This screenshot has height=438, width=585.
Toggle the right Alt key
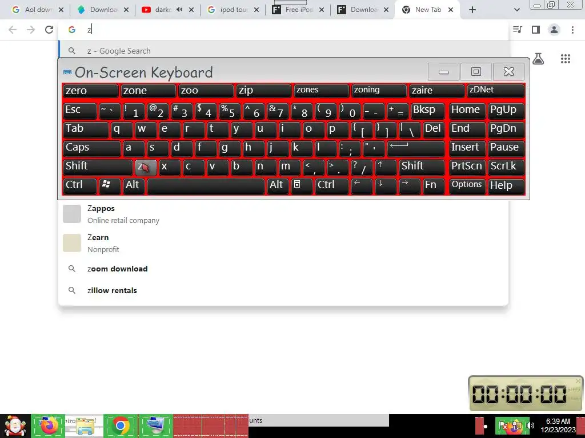pyautogui.click(x=278, y=185)
